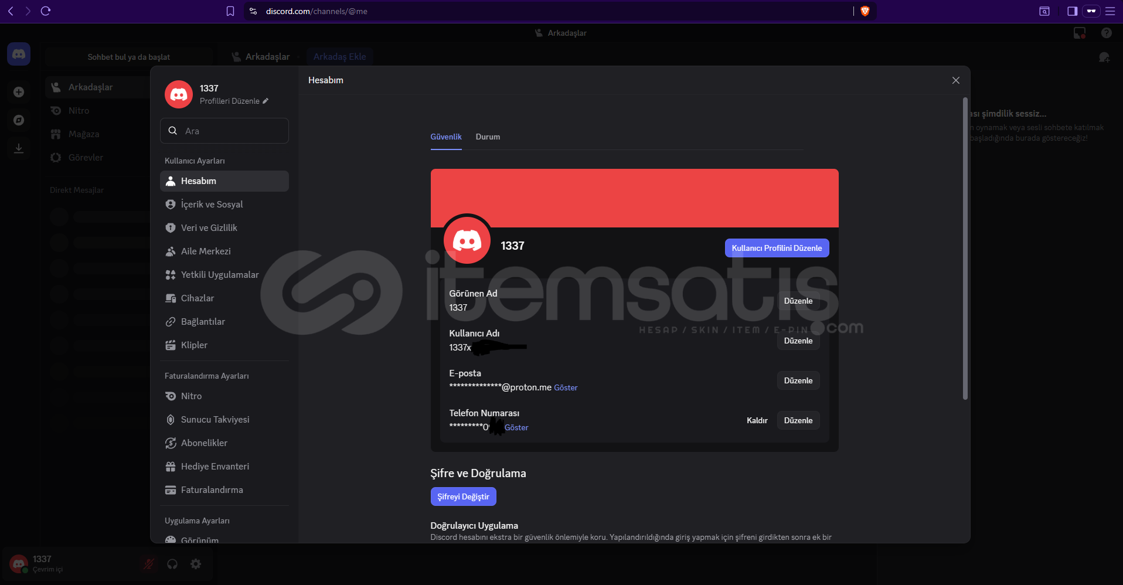Click the settings dialog scrollbar
Viewport: 1123px width, 585px height.
(965, 249)
